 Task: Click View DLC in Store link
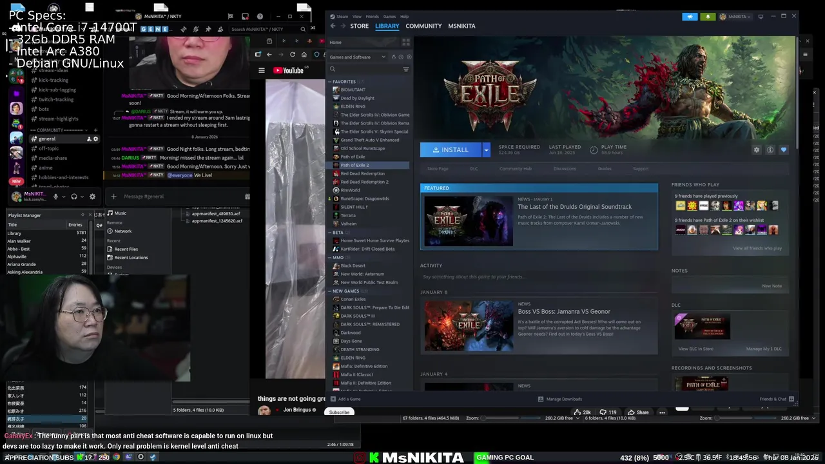click(695, 349)
